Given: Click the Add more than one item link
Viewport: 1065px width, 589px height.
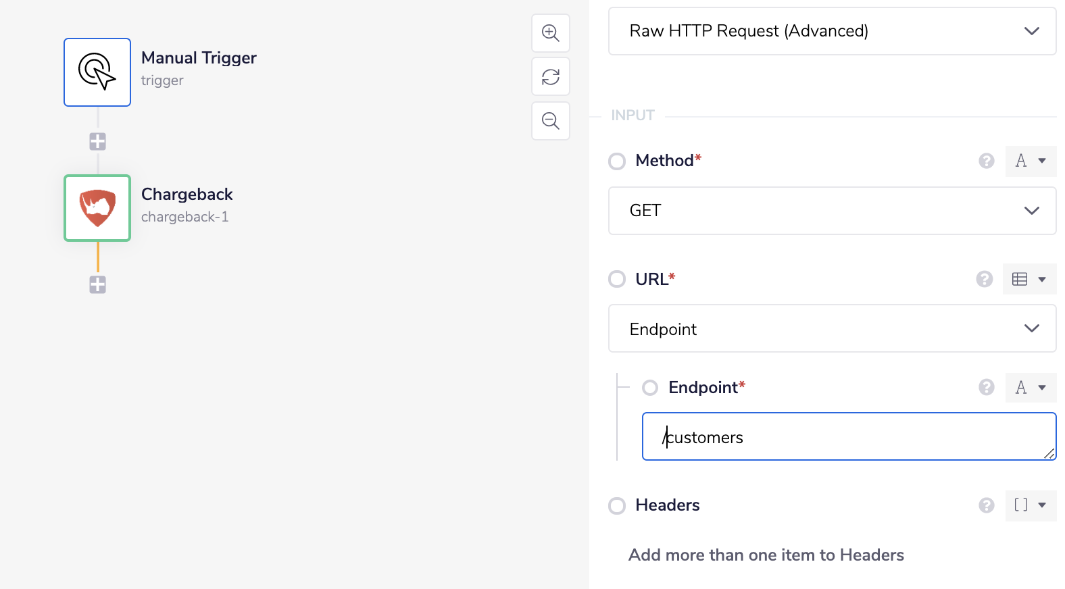Looking at the screenshot, I should (766, 555).
